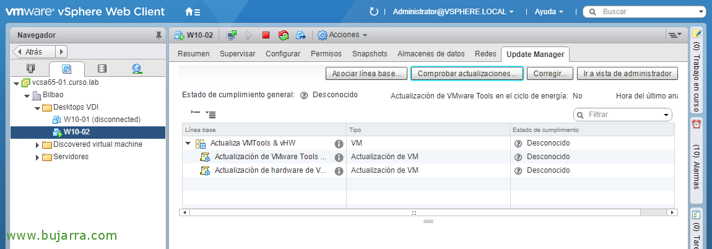The image size is (712, 249).
Task: Click the W10-02 VM icon in the title toolbar
Action: tap(180, 35)
